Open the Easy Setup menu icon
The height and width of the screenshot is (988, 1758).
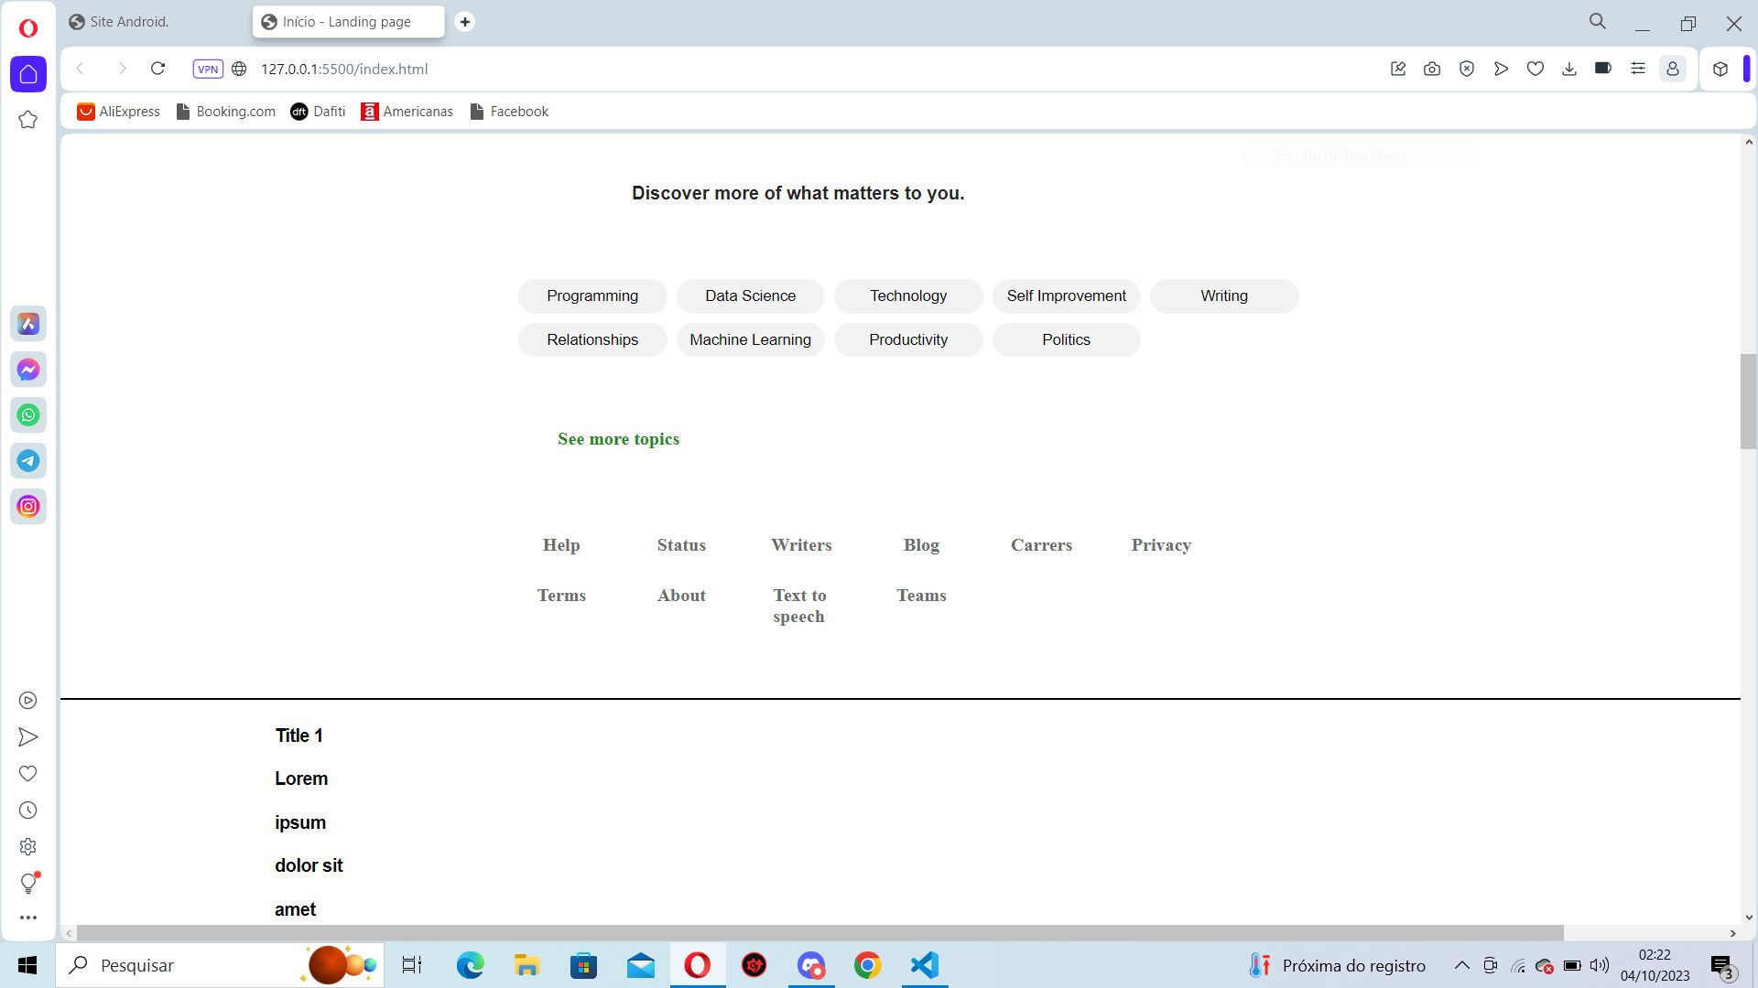click(1638, 69)
